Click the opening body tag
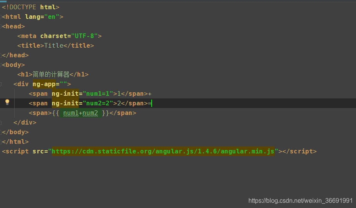This screenshot has width=356, height=208. coord(13,65)
